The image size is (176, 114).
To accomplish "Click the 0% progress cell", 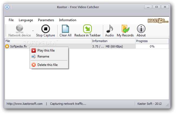I will tap(152, 46).
